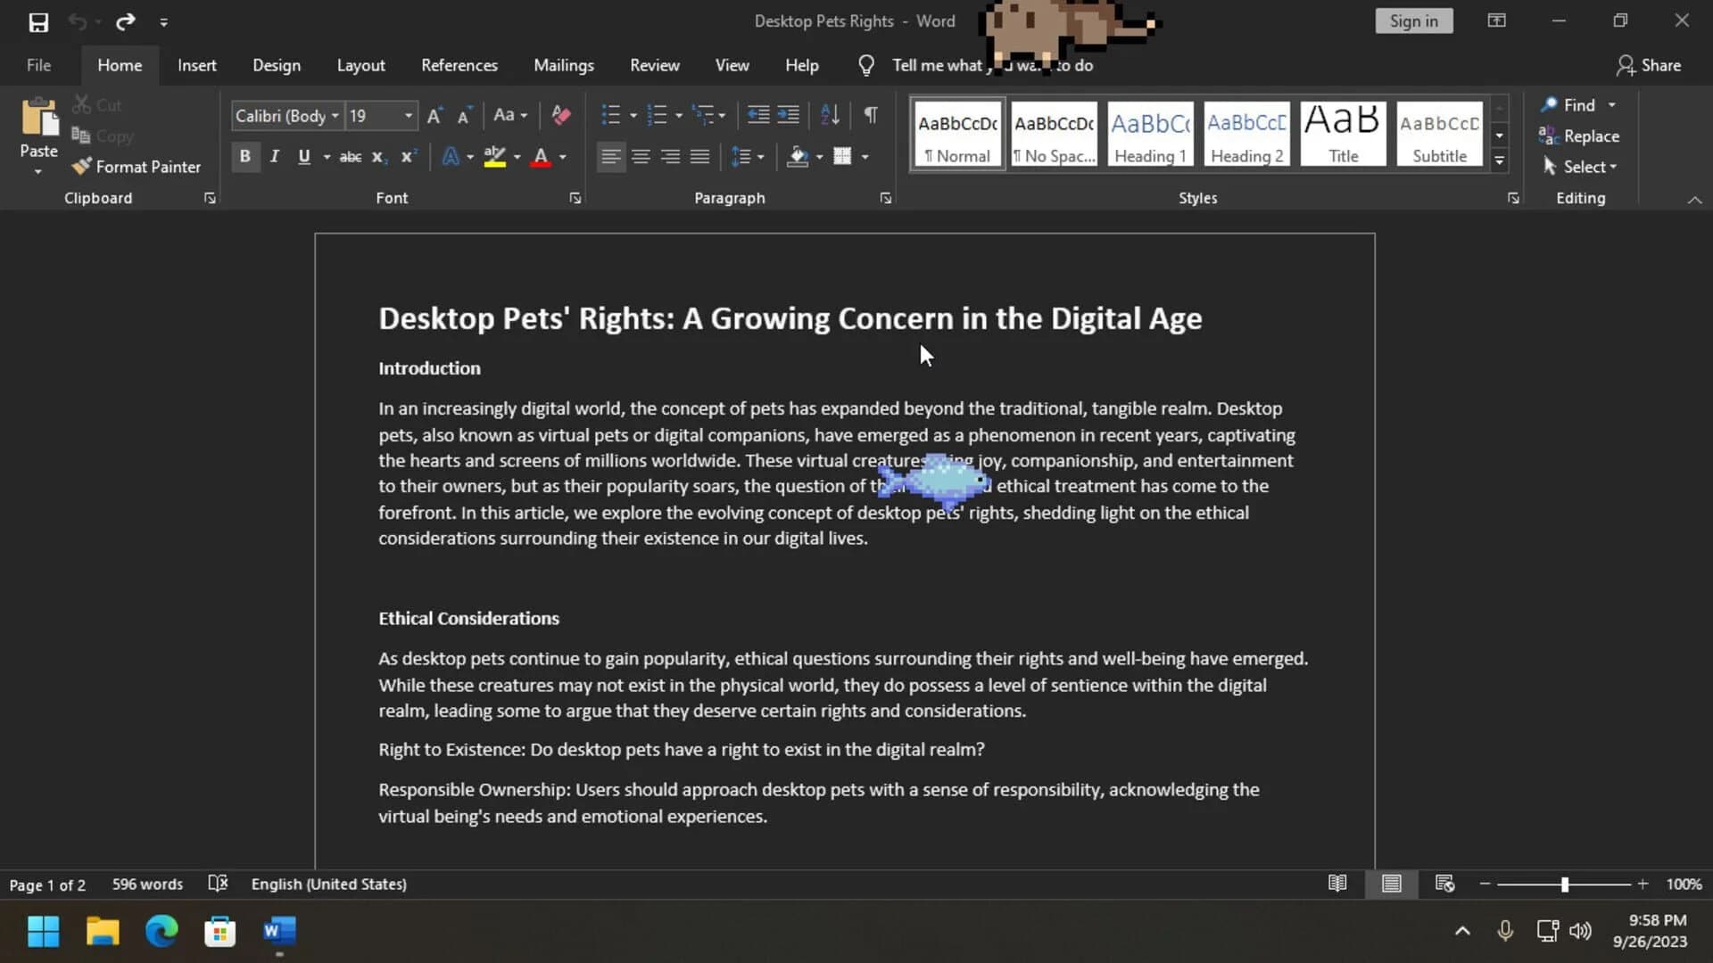
Task: Click the word count in status bar
Action: tap(146, 884)
